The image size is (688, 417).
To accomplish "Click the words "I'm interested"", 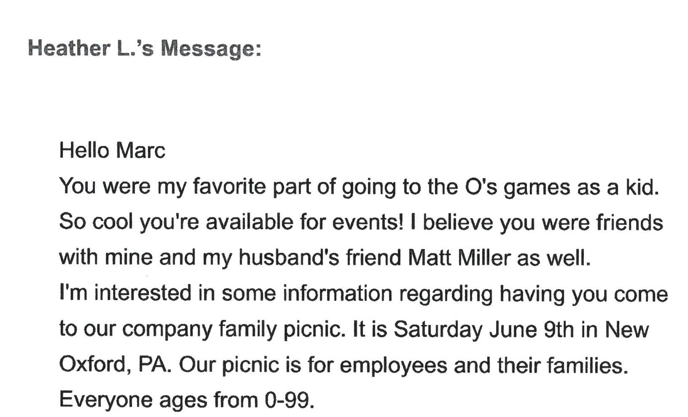I will pos(125,292).
